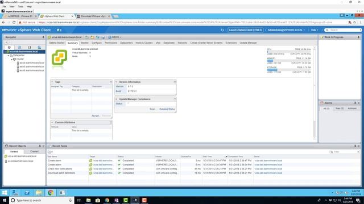Open the vSphere home icon menu
The height and width of the screenshot is (204, 364).
(x=59, y=30)
